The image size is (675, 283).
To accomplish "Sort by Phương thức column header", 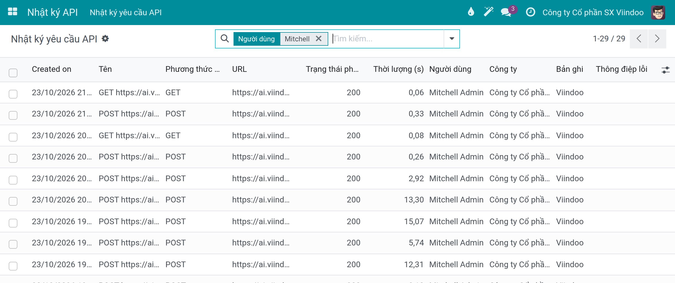I will point(192,69).
